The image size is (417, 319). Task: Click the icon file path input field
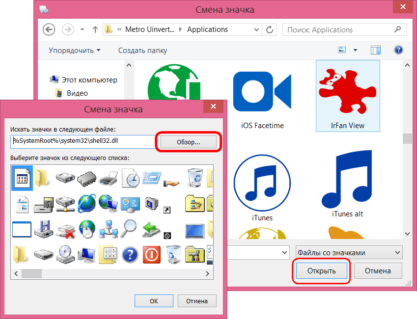83,142
